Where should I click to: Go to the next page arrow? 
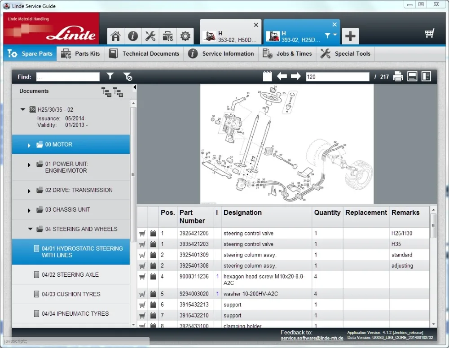point(295,77)
